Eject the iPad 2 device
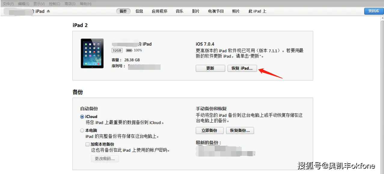384x174 pixels. click(48, 11)
